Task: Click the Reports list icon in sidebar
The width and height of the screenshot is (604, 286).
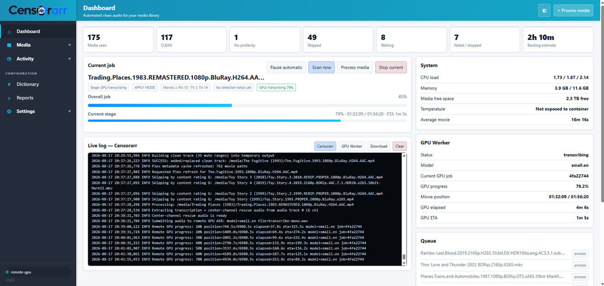Action: (9, 98)
